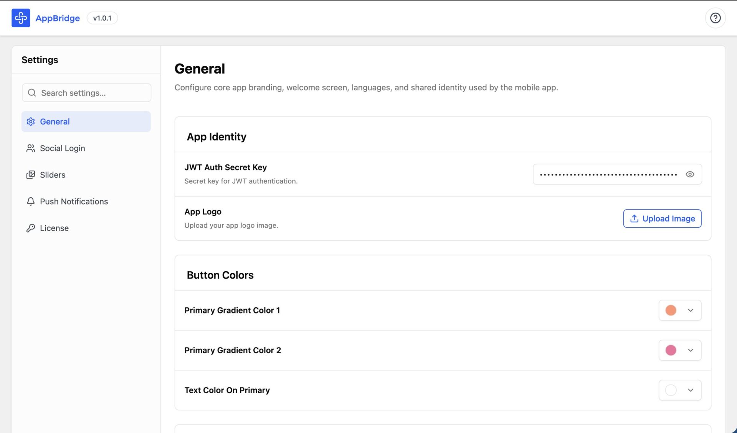Viewport: 737px width, 433px height.
Task: Focus the Search settings input field
Action: tap(86, 93)
